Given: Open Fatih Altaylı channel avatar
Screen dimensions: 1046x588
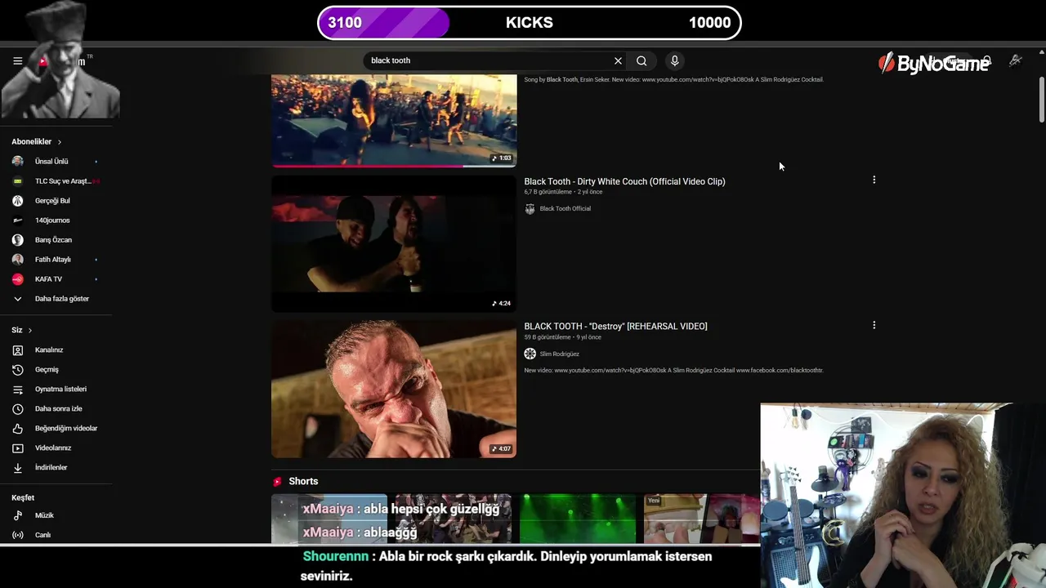Looking at the screenshot, I should click(18, 260).
